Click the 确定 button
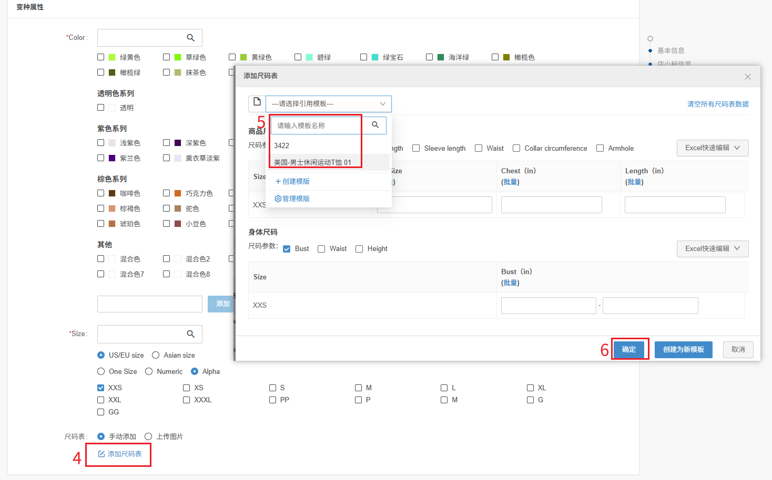 [x=629, y=350]
